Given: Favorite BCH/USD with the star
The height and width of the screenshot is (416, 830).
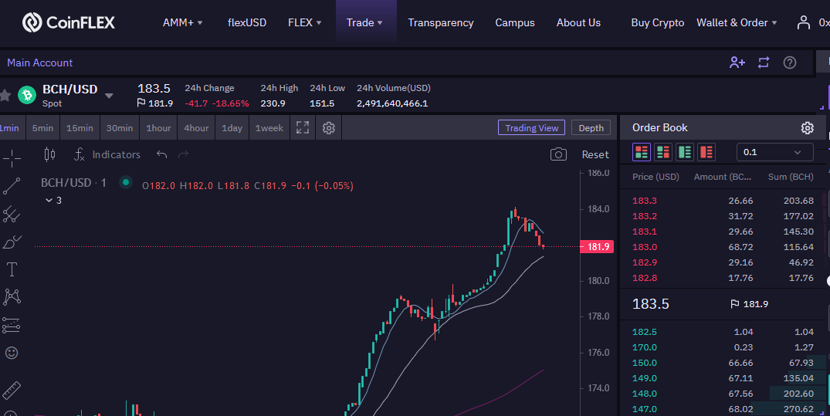Looking at the screenshot, I should tap(5, 95).
